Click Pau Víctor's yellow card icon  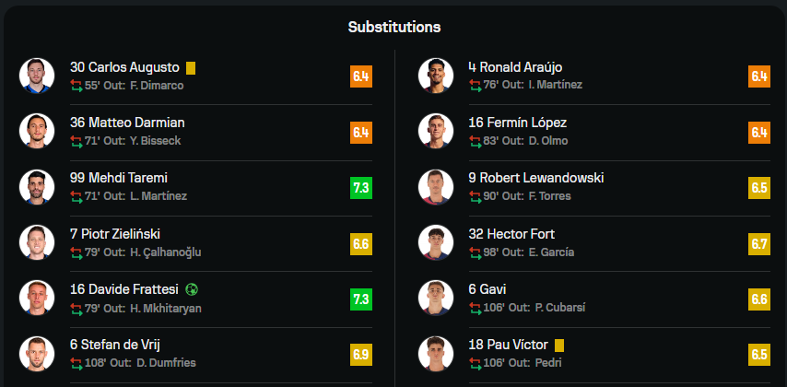click(x=559, y=346)
